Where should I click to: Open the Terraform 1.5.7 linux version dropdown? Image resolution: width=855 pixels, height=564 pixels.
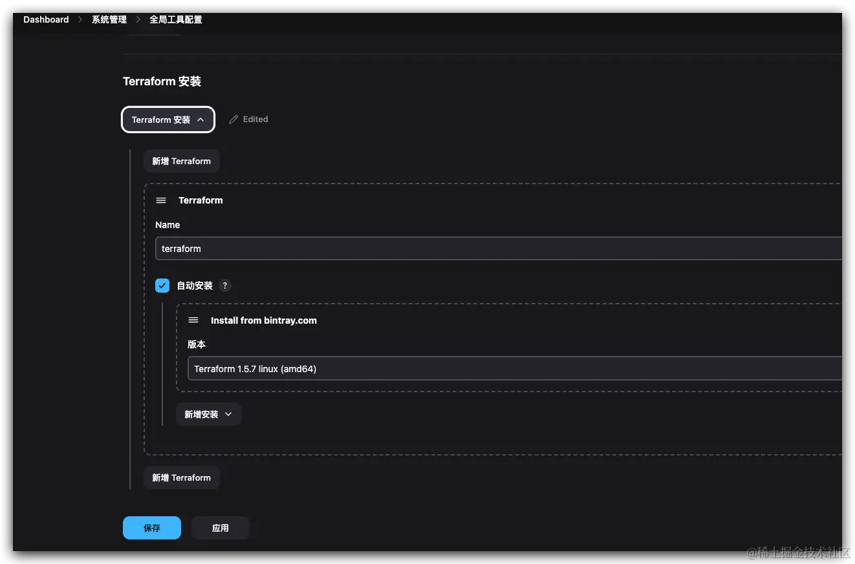(515, 369)
